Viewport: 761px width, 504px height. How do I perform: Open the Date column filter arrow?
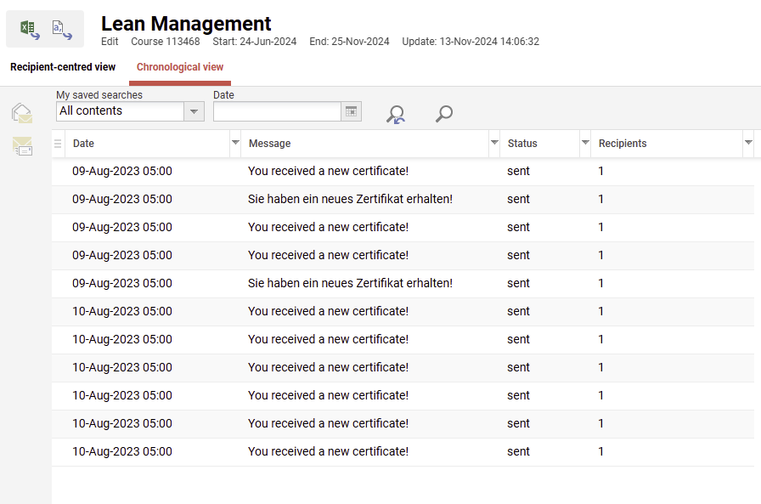coord(235,144)
